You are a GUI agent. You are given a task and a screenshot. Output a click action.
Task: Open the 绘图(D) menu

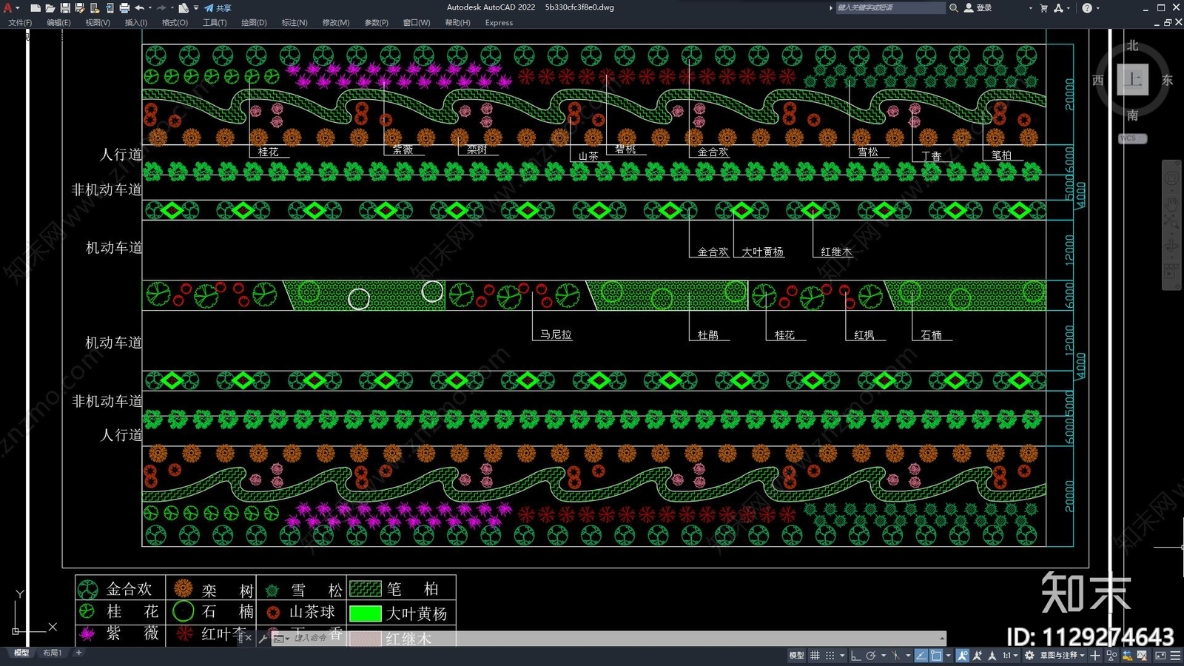click(254, 23)
